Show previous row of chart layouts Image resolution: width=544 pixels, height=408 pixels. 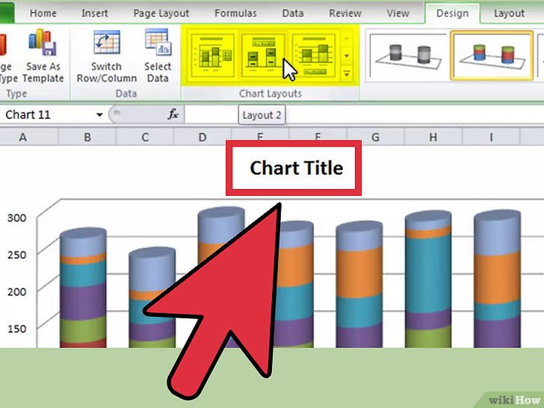pyautogui.click(x=347, y=38)
